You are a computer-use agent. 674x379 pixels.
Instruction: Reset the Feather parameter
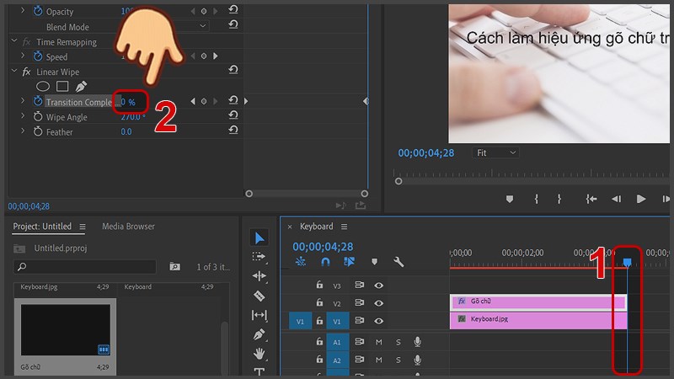233,132
